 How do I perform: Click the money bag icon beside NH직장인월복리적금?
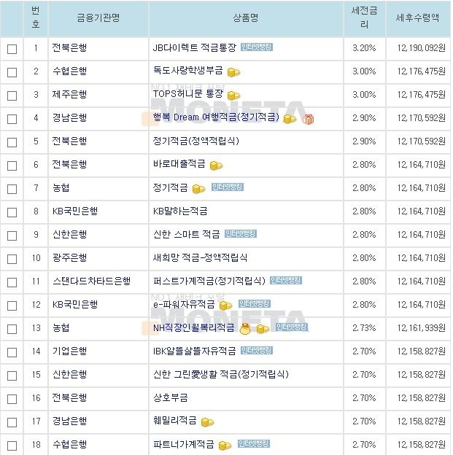click(245, 329)
